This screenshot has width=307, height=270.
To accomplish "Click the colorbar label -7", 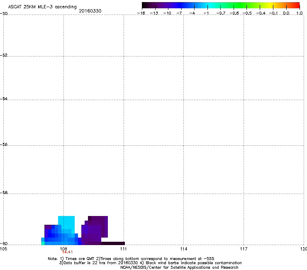I will click(x=179, y=13).
